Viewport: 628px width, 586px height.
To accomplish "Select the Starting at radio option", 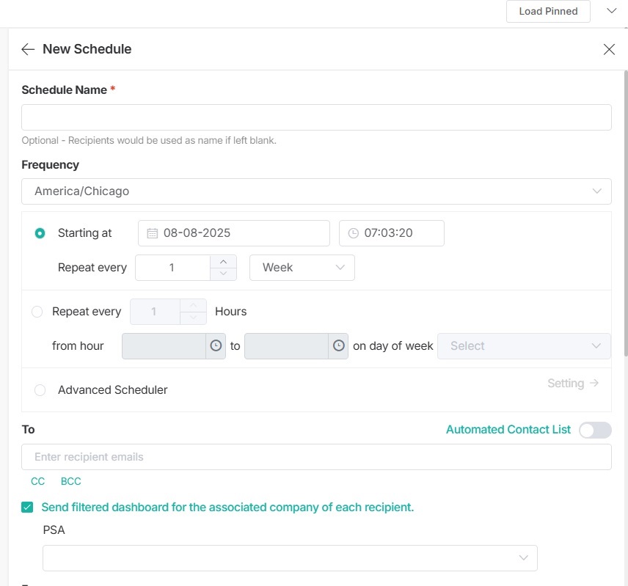I will coord(40,233).
